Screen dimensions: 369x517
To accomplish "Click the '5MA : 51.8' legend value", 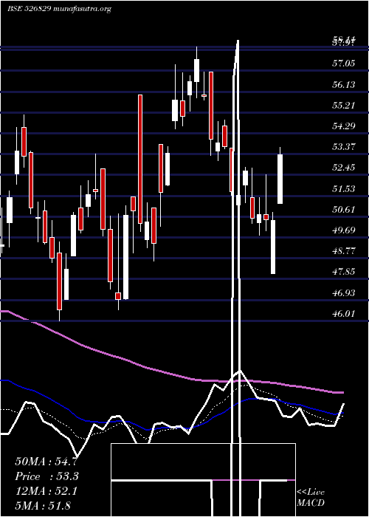I will pos(43,505).
